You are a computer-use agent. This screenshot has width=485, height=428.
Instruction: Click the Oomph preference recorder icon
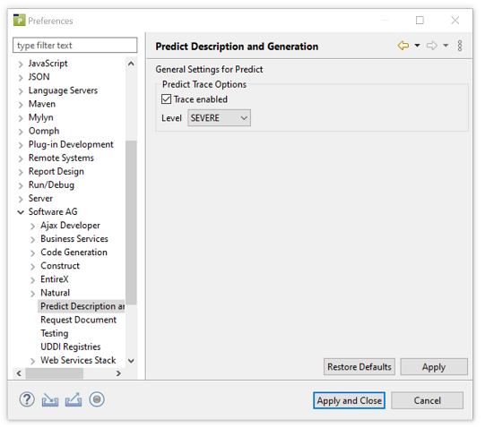(x=97, y=399)
